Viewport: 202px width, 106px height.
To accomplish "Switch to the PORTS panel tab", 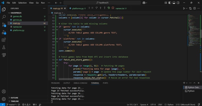I will (x=105, y=83).
